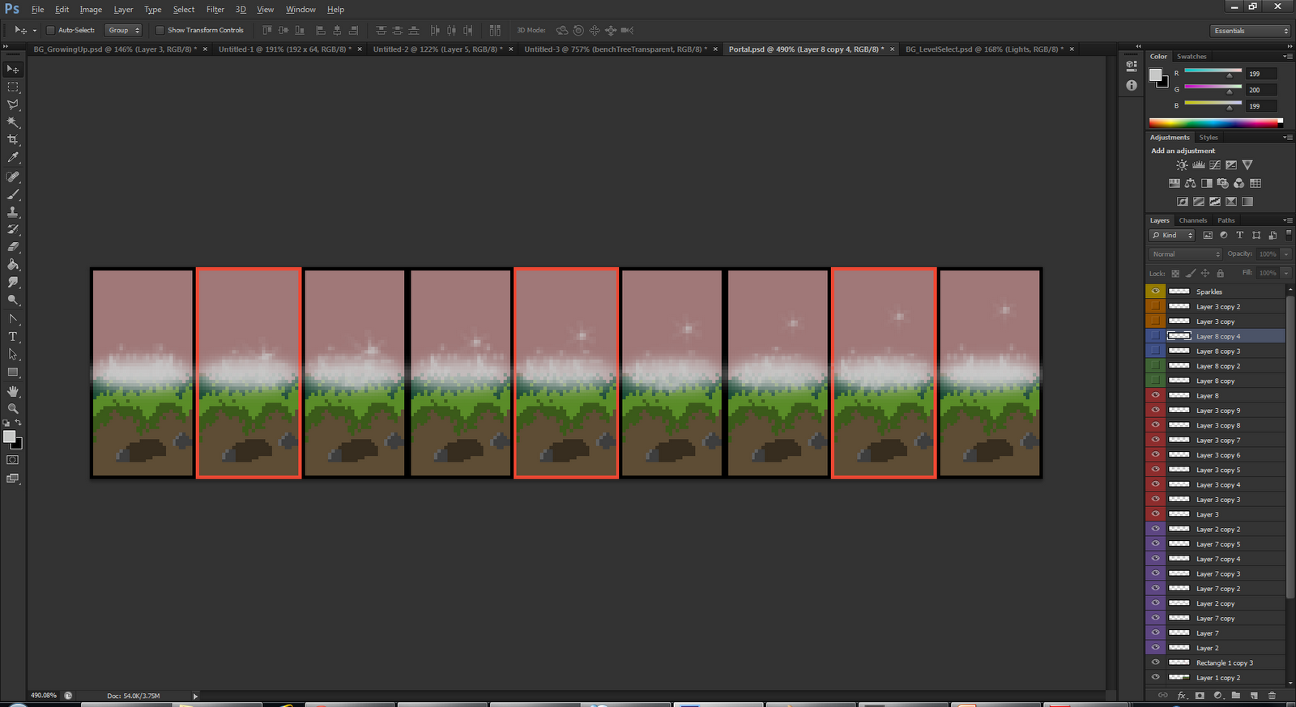Select the Clone Stamp tool
Image resolution: width=1296 pixels, height=707 pixels.
13,212
